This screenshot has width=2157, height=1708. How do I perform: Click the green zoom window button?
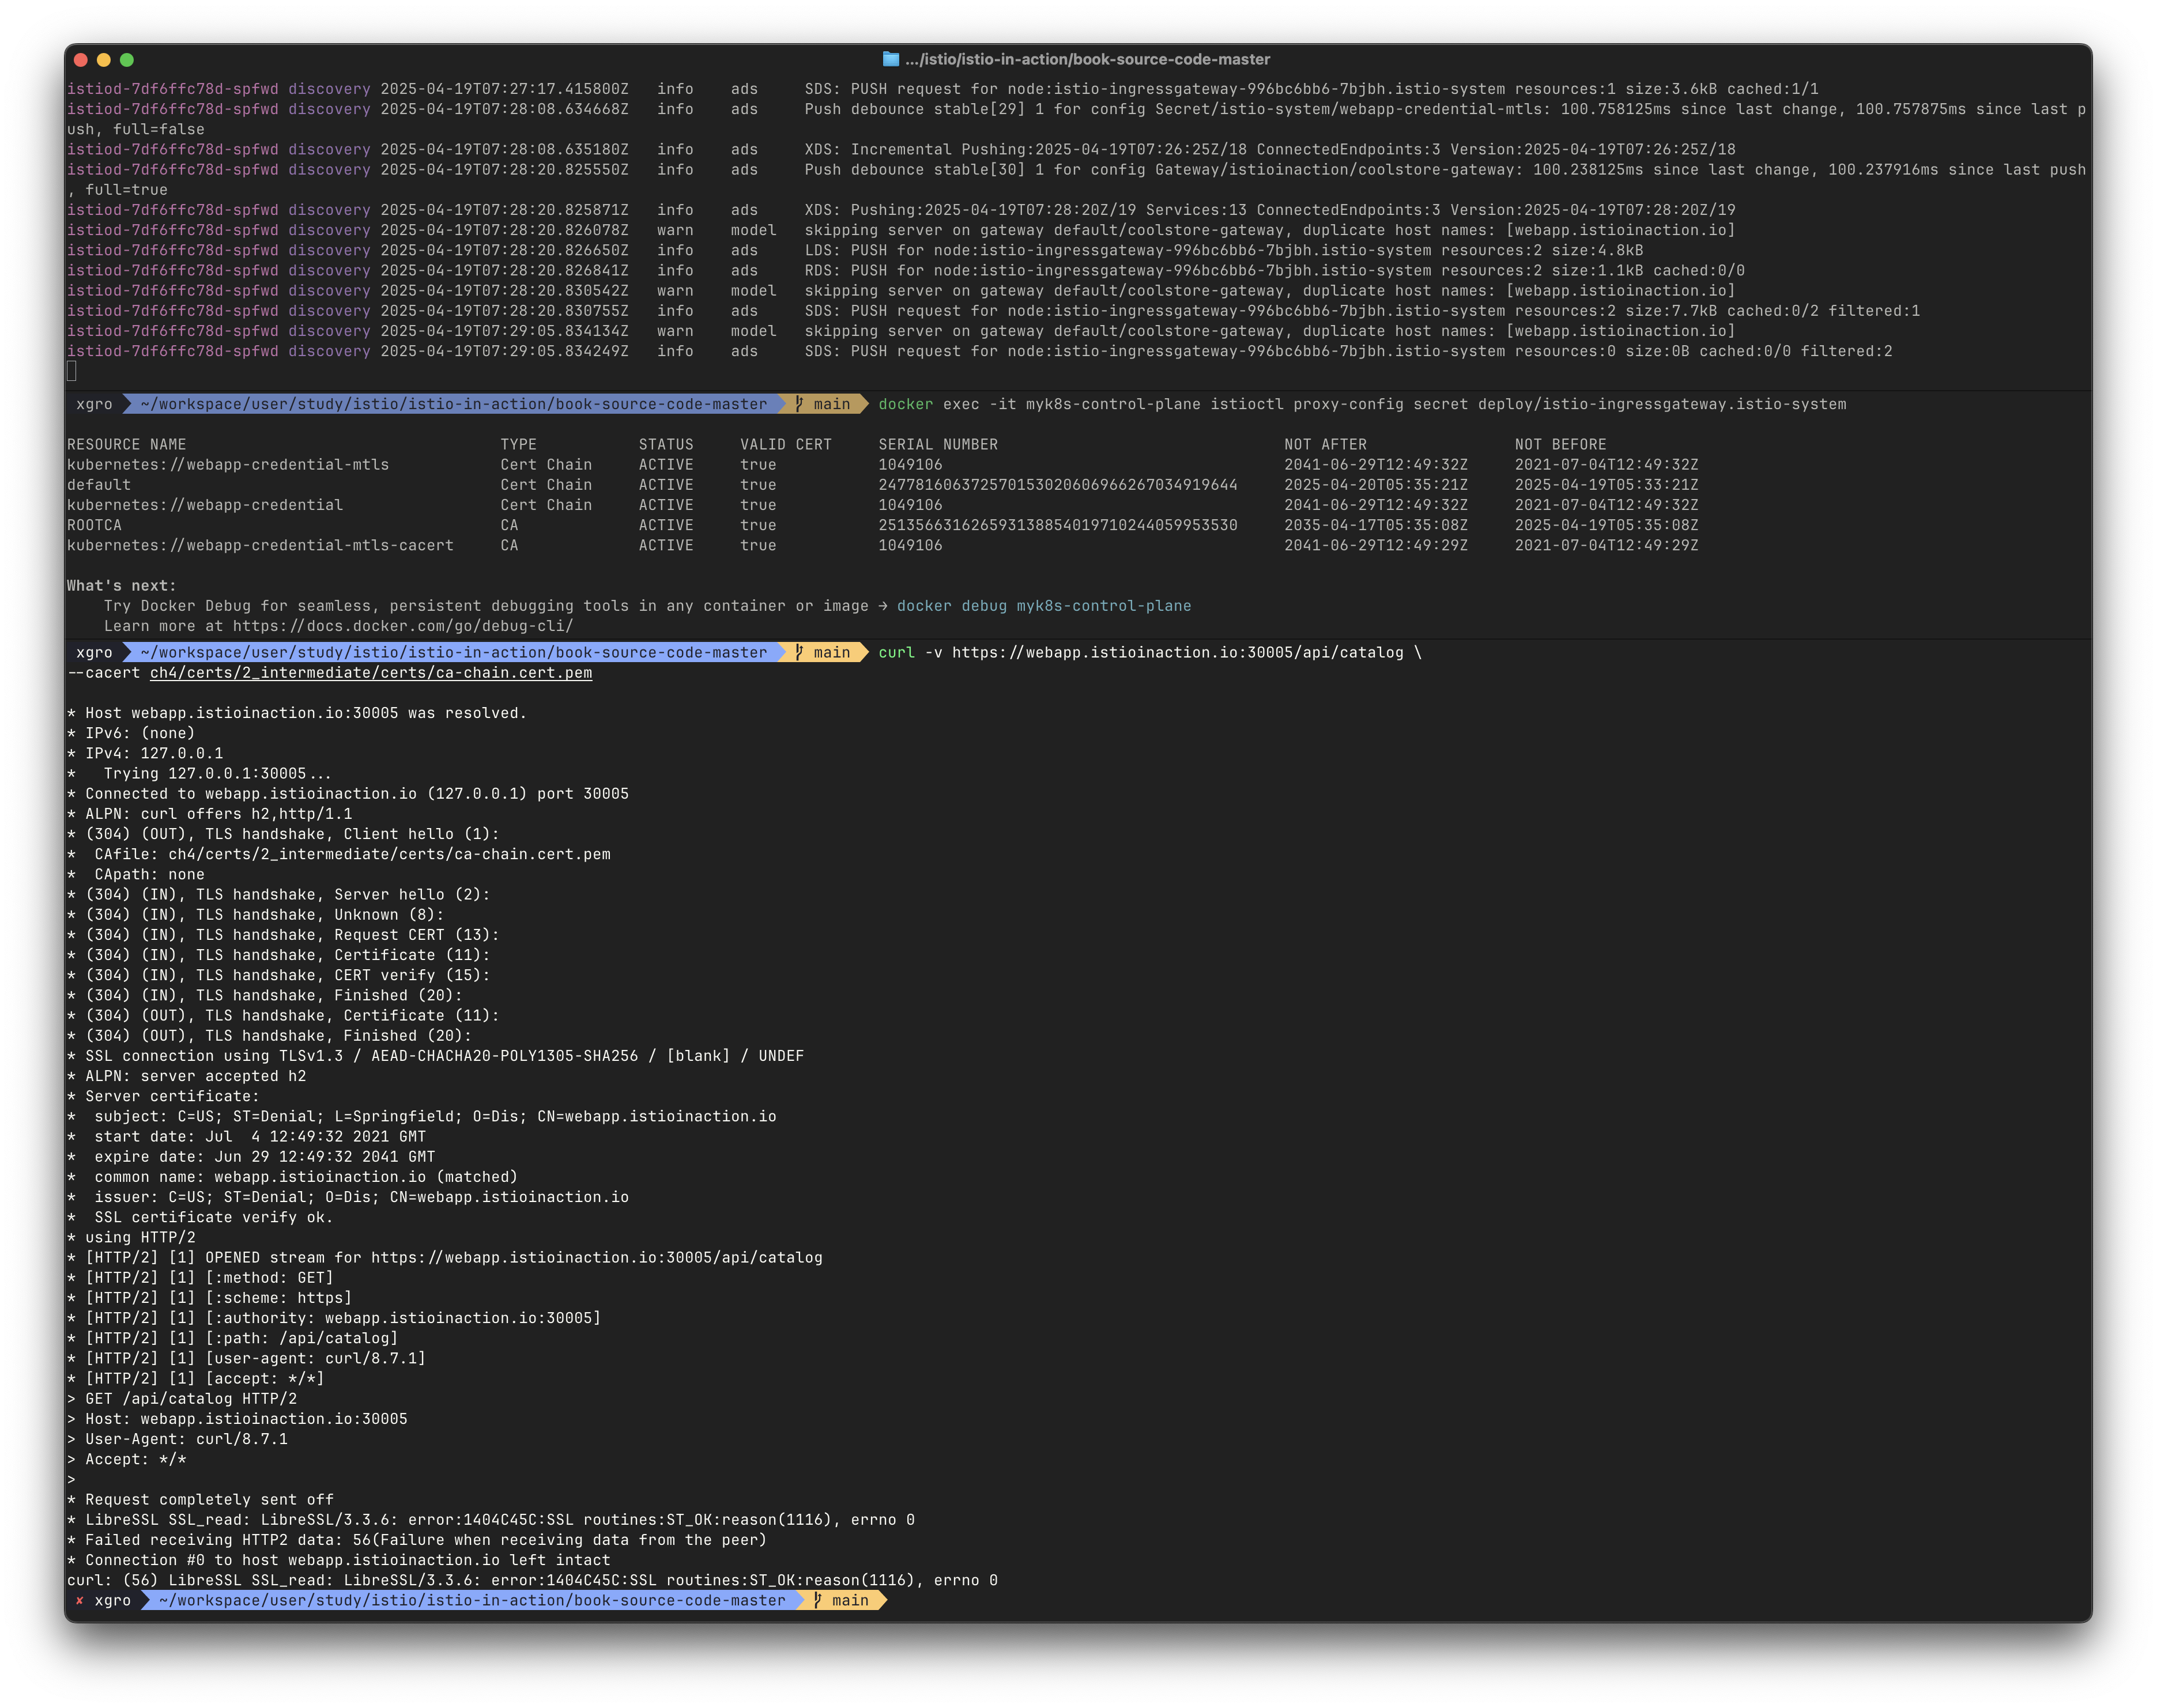[126, 60]
